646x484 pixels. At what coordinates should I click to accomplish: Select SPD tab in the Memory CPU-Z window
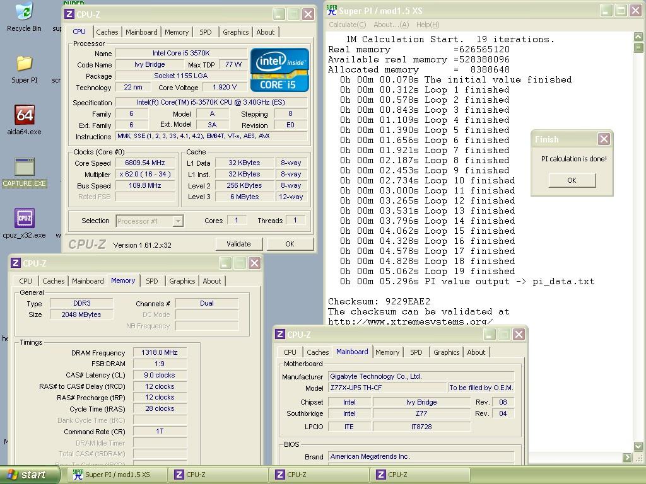(152, 281)
